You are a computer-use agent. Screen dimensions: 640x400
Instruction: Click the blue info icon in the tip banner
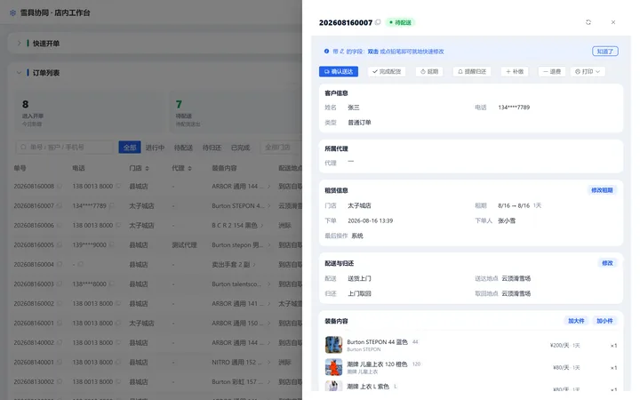(326, 52)
